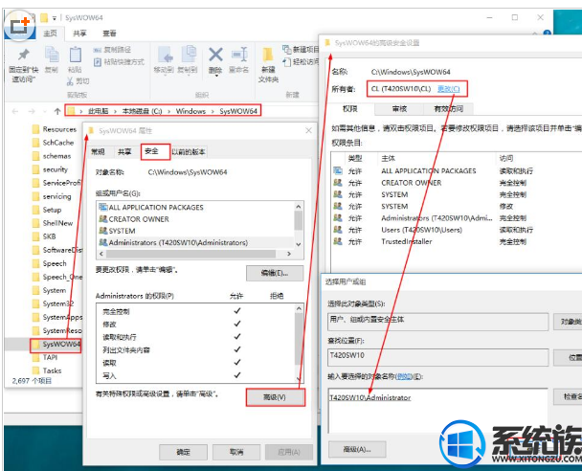Select the TAPI folder
Image resolution: width=582 pixels, height=471 pixels.
click(x=45, y=357)
